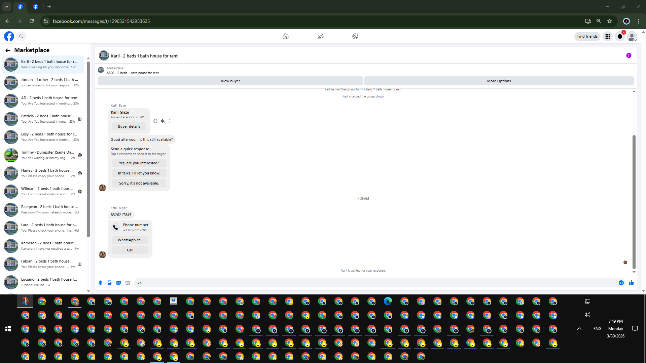The image size is (646, 363).
Task: Open conversation information purple icon
Action: click(629, 56)
